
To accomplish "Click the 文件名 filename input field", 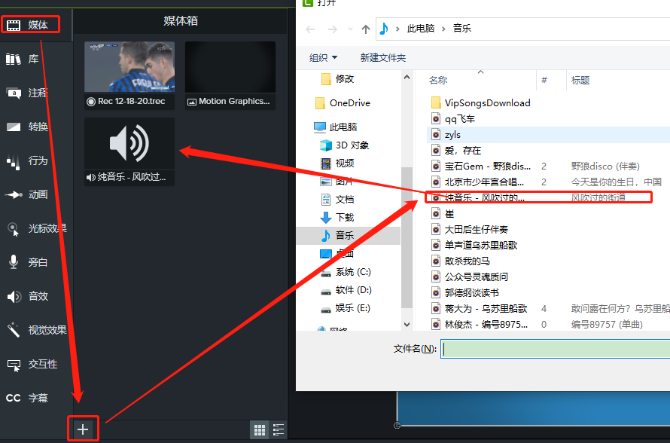I will click(555, 349).
